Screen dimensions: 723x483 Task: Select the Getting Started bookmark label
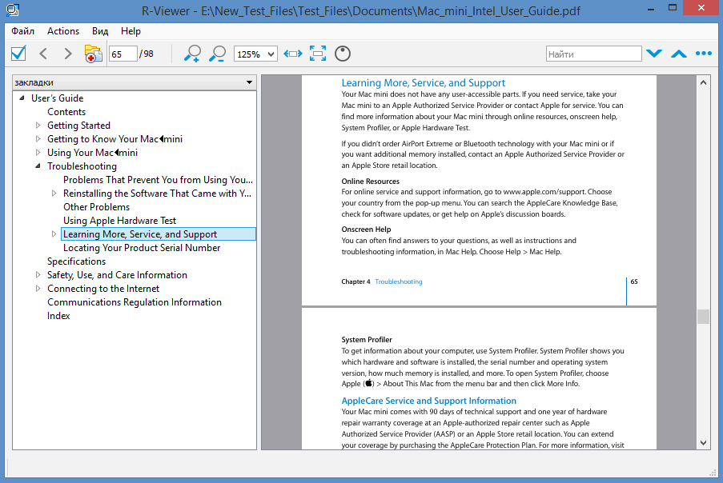pos(78,126)
